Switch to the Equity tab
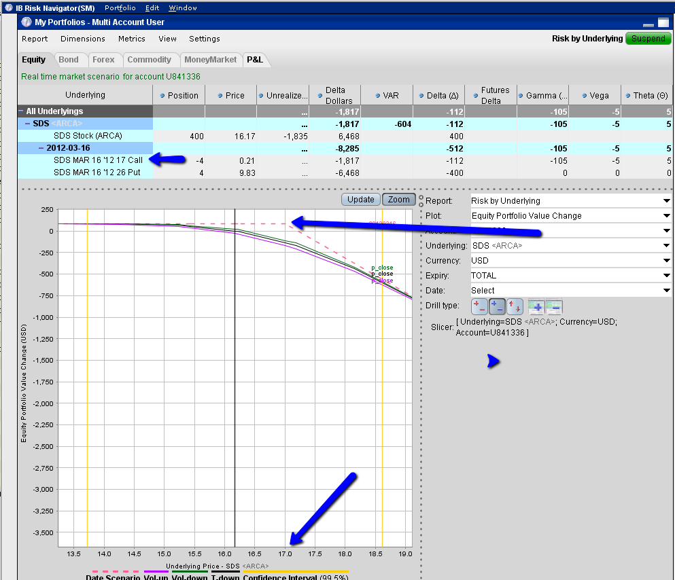 [x=33, y=60]
